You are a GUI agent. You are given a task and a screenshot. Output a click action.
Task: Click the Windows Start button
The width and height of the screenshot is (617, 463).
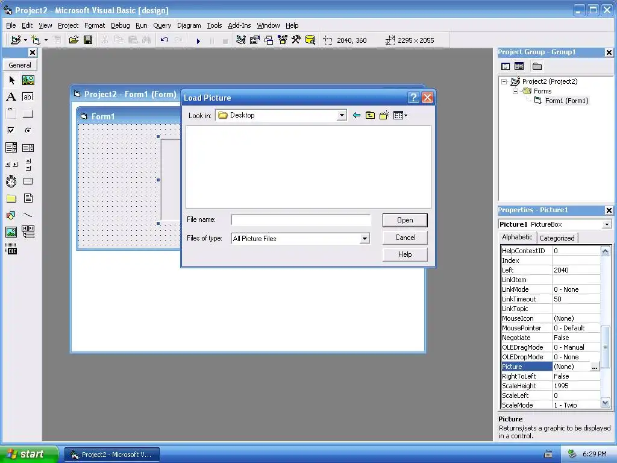click(x=29, y=455)
